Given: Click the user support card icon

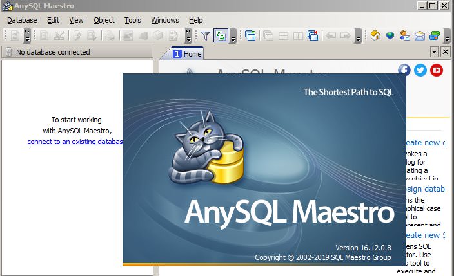Looking at the screenshot, I should 405,35.
